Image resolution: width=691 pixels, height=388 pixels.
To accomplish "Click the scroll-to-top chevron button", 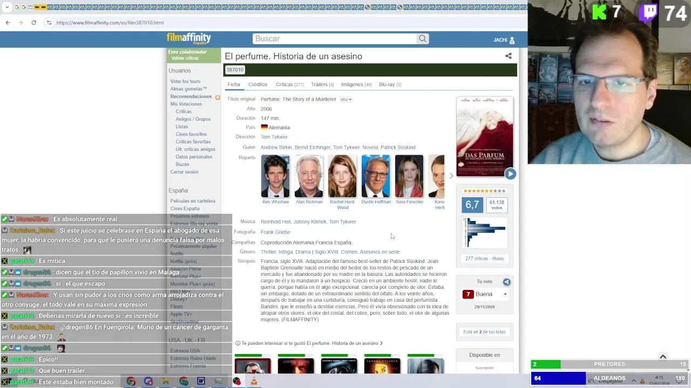I will coord(663,356).
